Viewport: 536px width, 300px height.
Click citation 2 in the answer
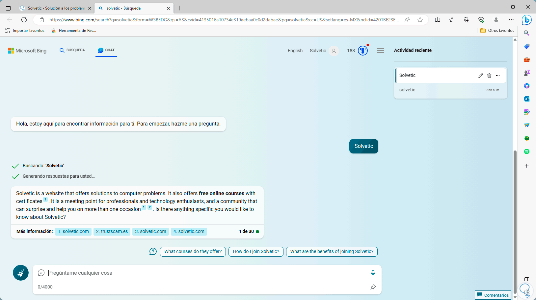click(x=150, y=207)
